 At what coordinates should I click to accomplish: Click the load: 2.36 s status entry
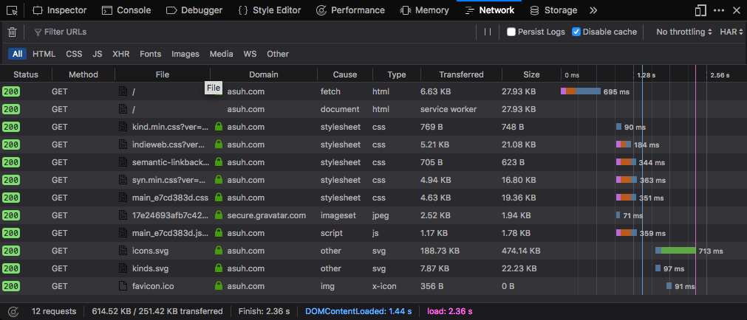tap(450, 311)
